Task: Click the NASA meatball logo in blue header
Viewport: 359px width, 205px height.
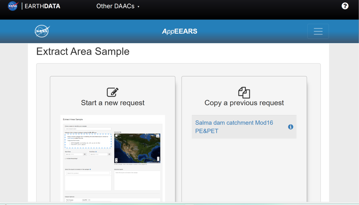Action: 42,31
